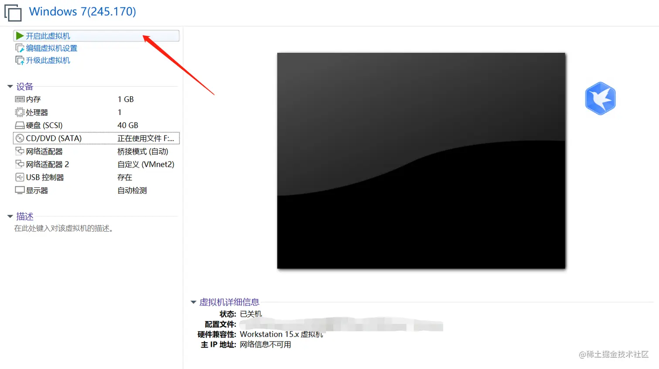Viewport: 659px width, 369px height.
Task: Open the 内存 (memory) device settings
Action: coord(33,99)
